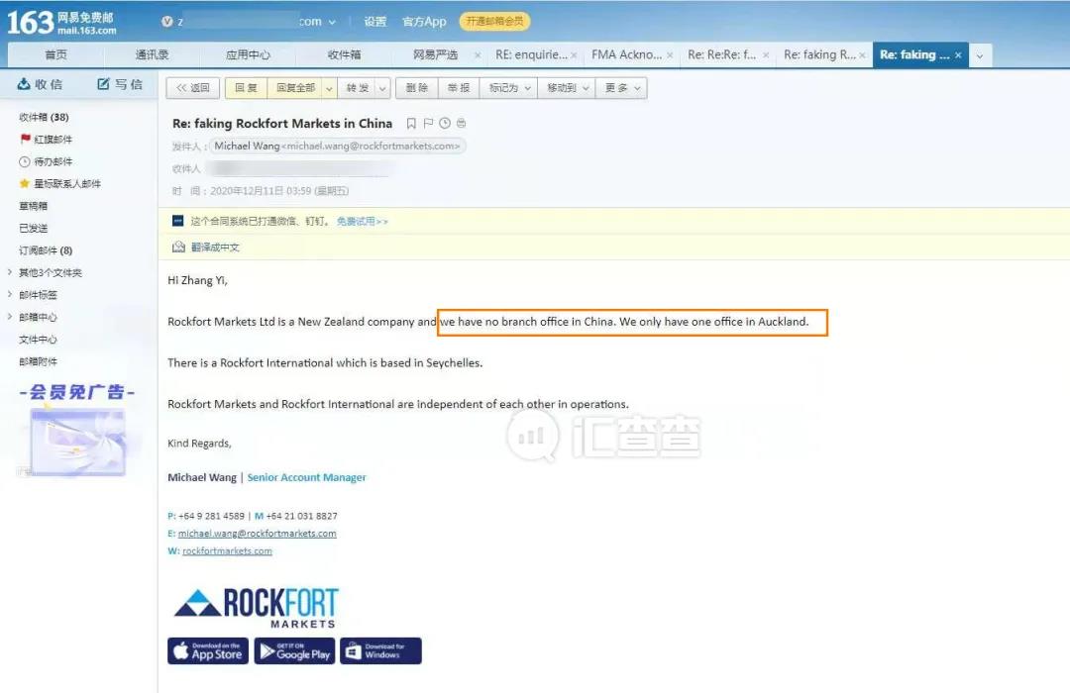Image resolution: width=1070 pixels, height=693 pixels.
Task: Click the flag icon beside the email subject
Action: click(428, 124)
